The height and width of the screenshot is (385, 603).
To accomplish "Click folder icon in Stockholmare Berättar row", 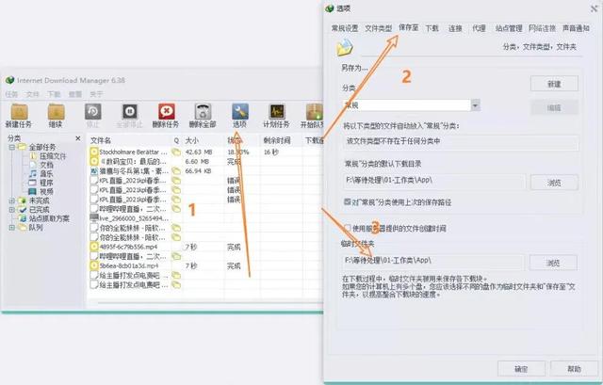I will click(176, 152).
